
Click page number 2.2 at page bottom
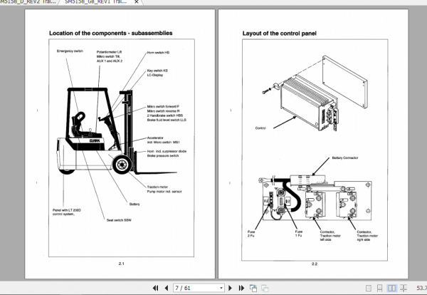click(315, 264)
